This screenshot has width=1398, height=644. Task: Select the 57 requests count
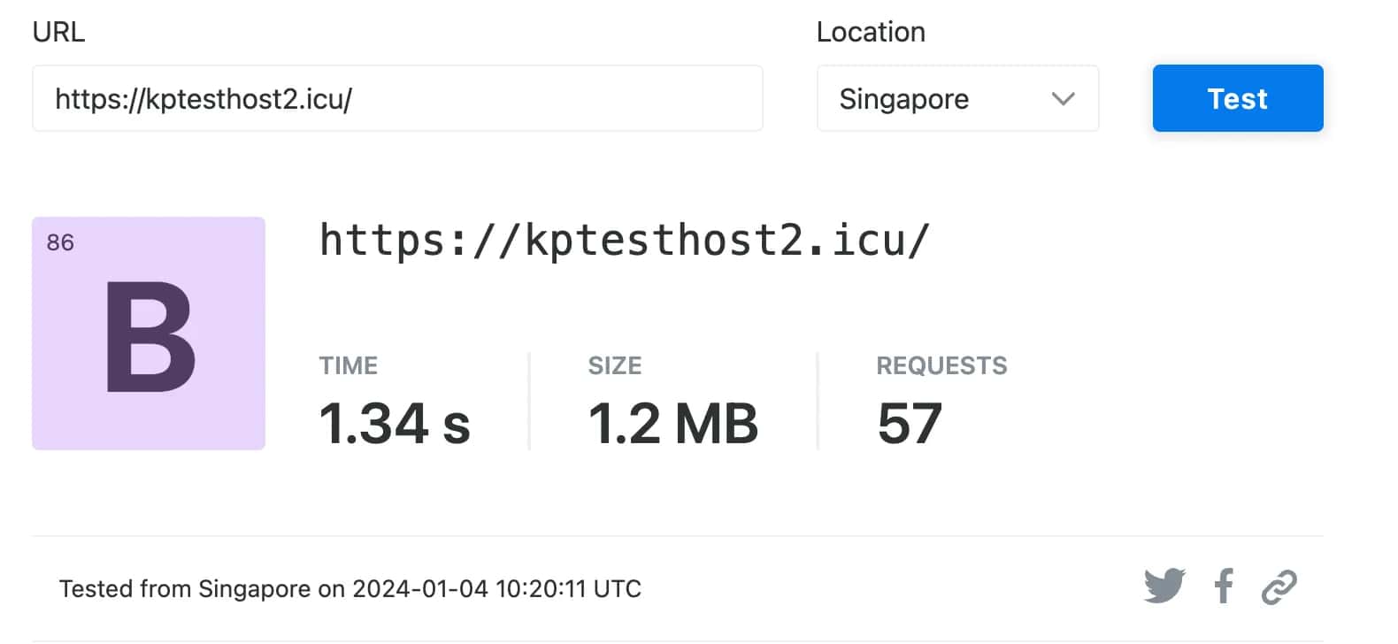coord(909,423)
